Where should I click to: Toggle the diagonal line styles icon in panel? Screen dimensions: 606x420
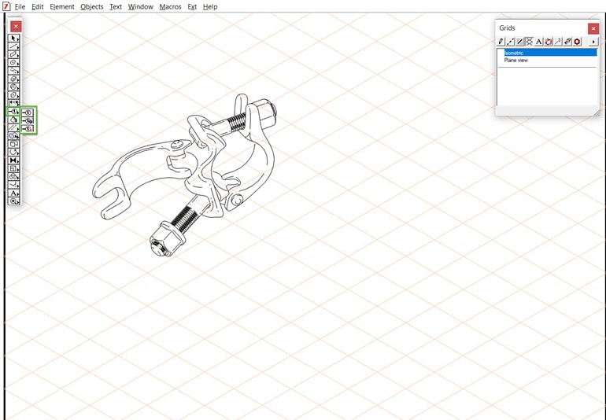coord(519,42)
